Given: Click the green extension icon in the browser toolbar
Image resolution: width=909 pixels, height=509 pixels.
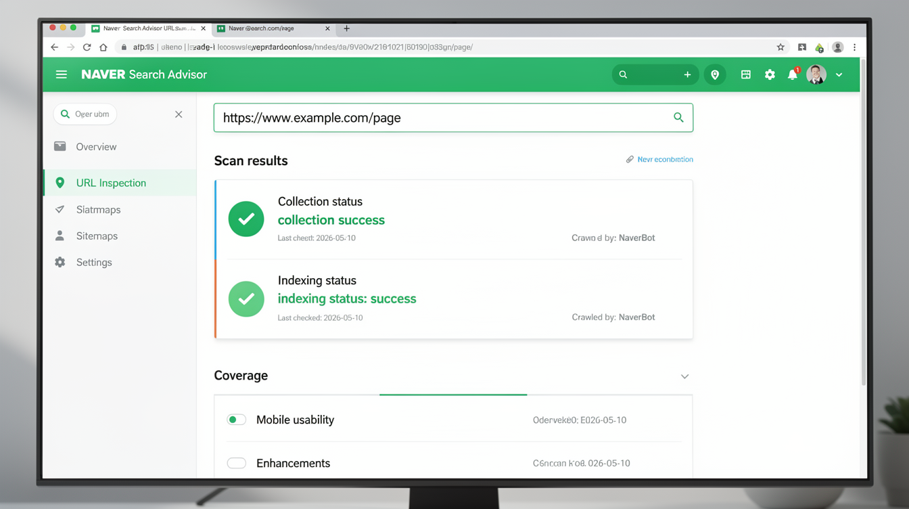Looking at the screenshot, I should [x=819, y=48].
